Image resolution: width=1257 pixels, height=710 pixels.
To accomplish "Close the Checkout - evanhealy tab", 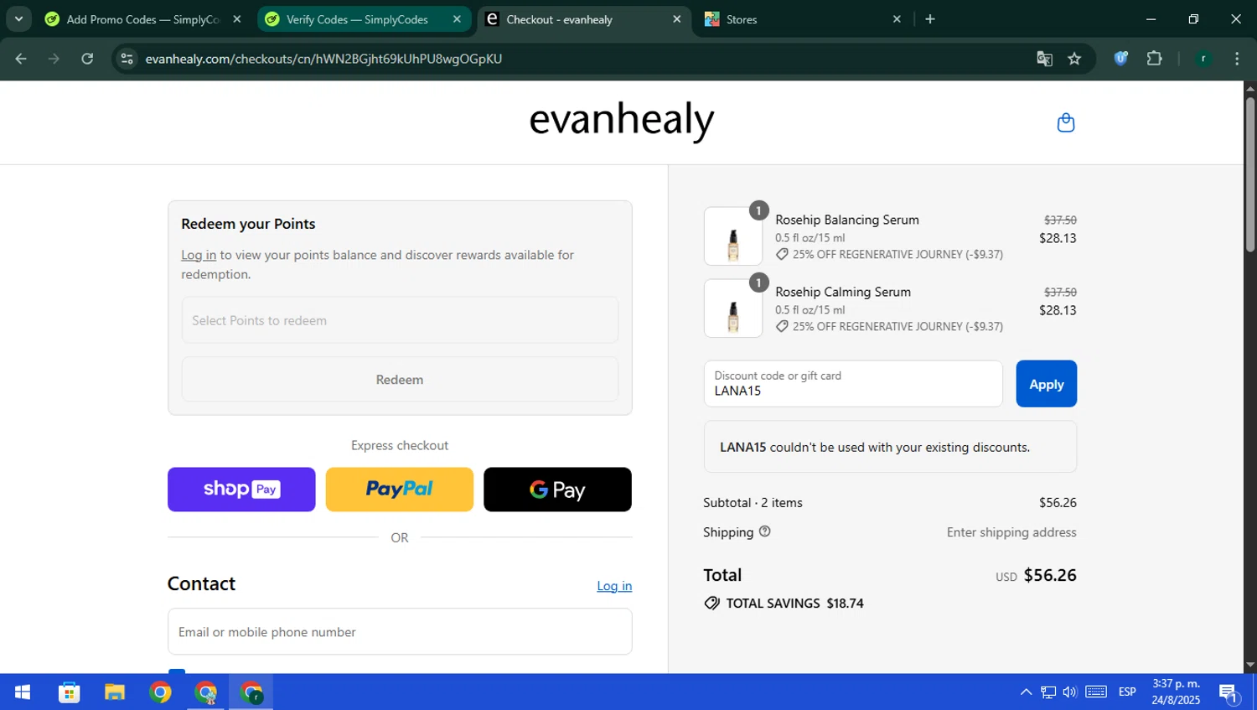I will tap(677, 19).
